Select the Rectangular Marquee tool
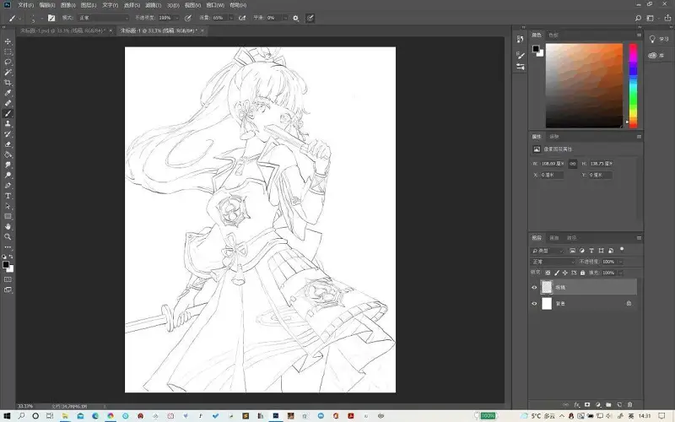Viewport: 675px width, 422px height. (8, 51)
